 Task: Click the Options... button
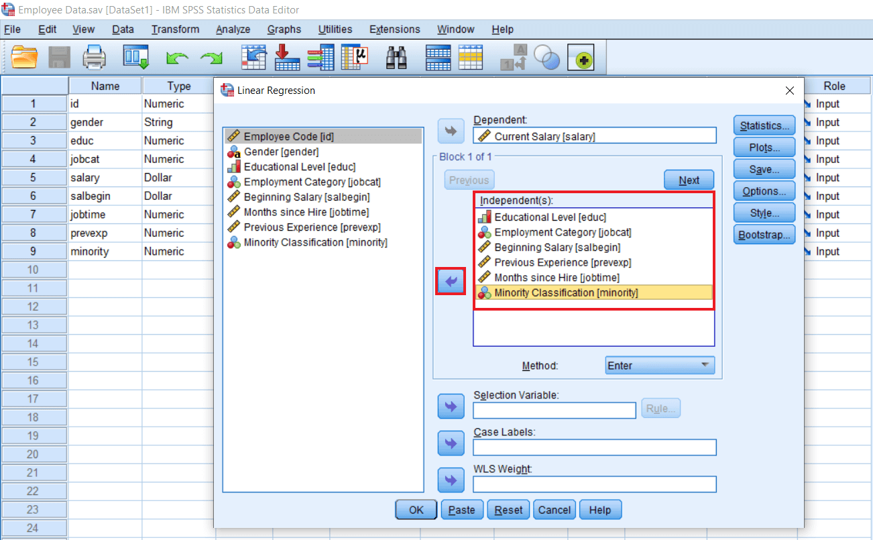pos(764,191)
